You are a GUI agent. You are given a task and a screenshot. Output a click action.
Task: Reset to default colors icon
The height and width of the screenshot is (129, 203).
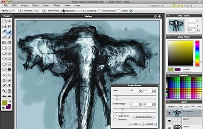3,108
